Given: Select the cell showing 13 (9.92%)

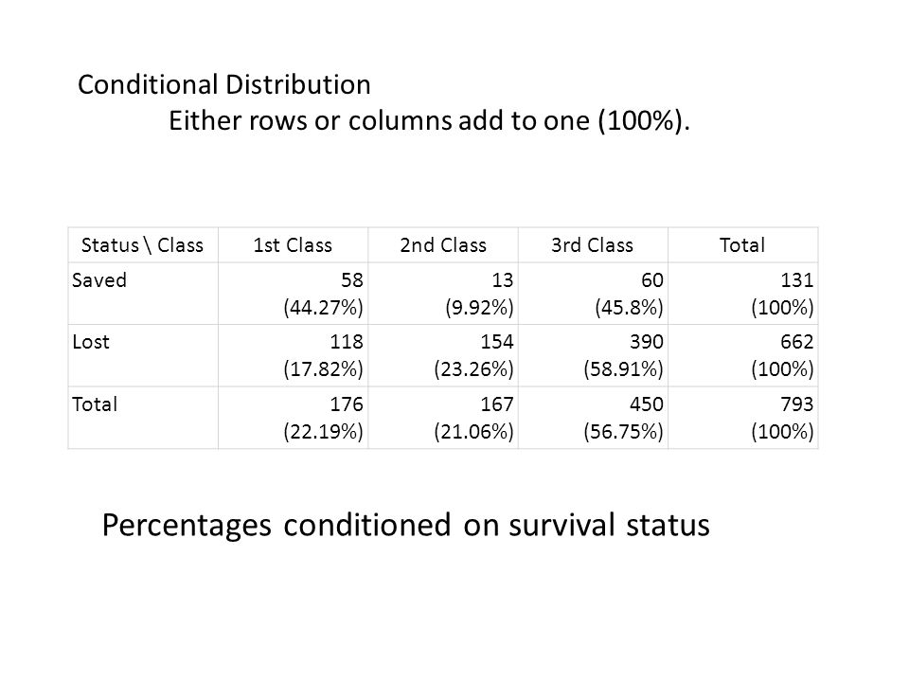Looking at the screenshot, I should (443, 294).
